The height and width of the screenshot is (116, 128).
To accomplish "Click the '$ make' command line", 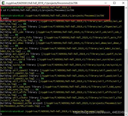I will 4,18.
